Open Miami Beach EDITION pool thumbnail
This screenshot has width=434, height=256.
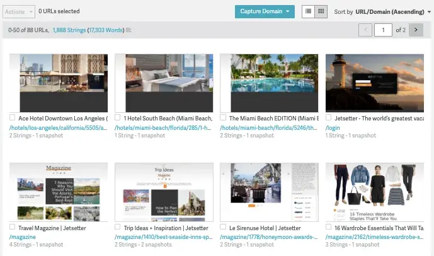click(269, 83)
